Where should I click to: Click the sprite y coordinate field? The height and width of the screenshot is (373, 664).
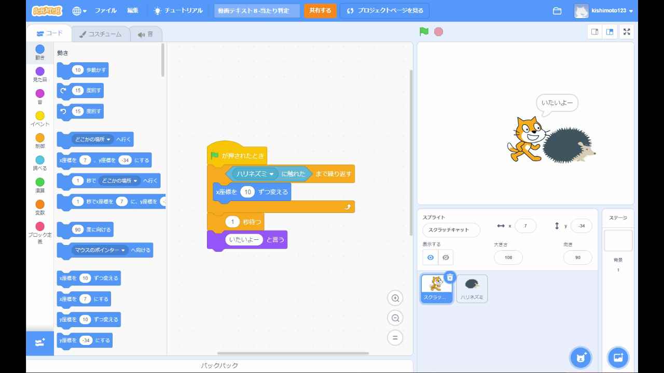pyautogui.click(x=581, y=226)
